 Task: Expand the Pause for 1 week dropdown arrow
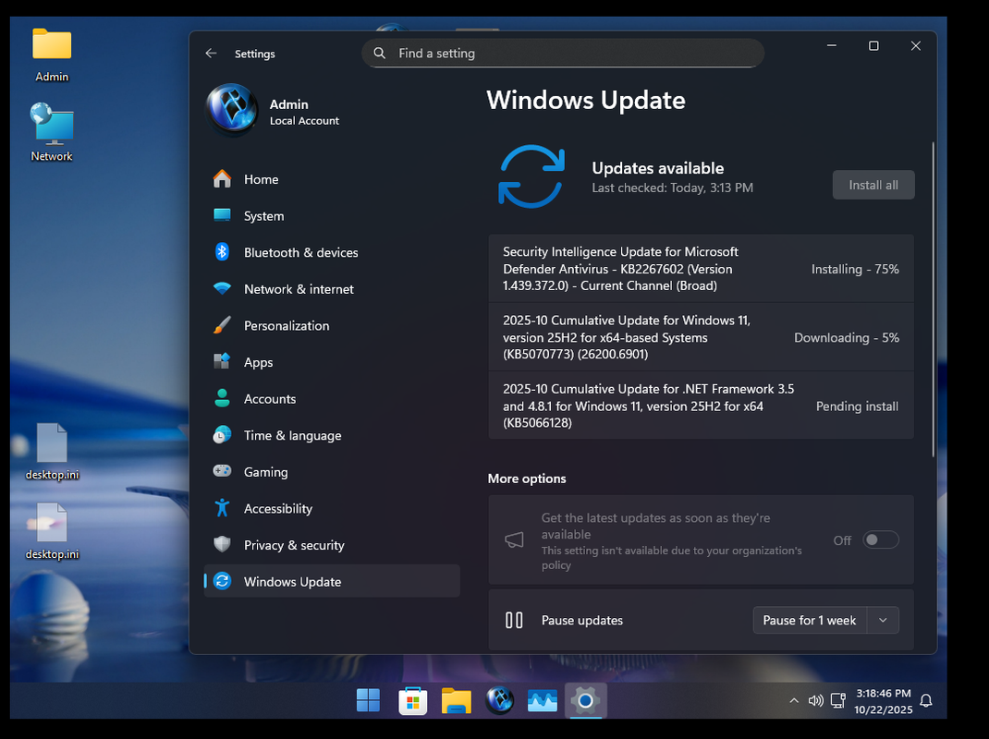click(x=883, y=621)
